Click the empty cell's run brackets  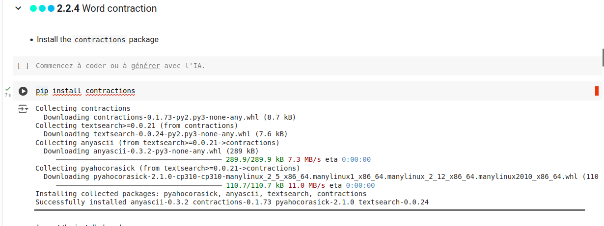point(23,66)
